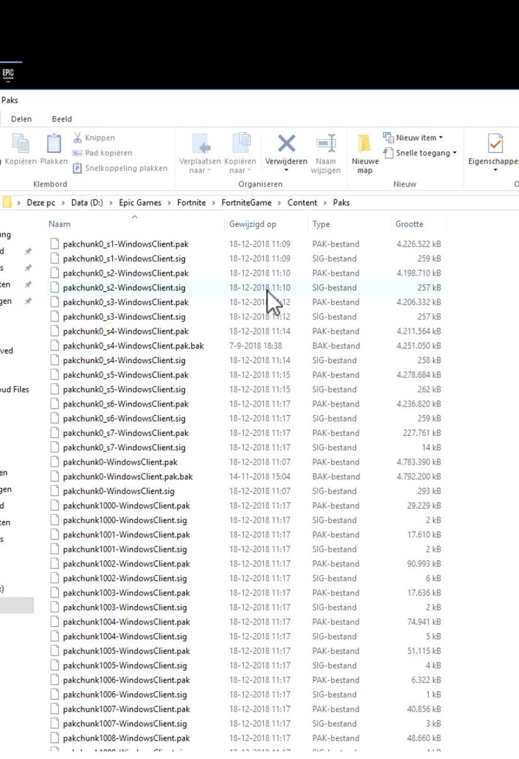Click the 14-11-2018 15:04 date cell

tap(259, 476)
